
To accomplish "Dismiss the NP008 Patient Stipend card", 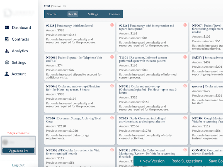I will click(x=112, y=57).
